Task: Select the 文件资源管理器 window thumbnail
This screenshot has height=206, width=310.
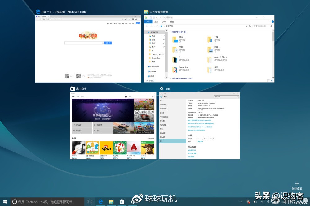Action: pyautogui.click(x=209, y=49)
